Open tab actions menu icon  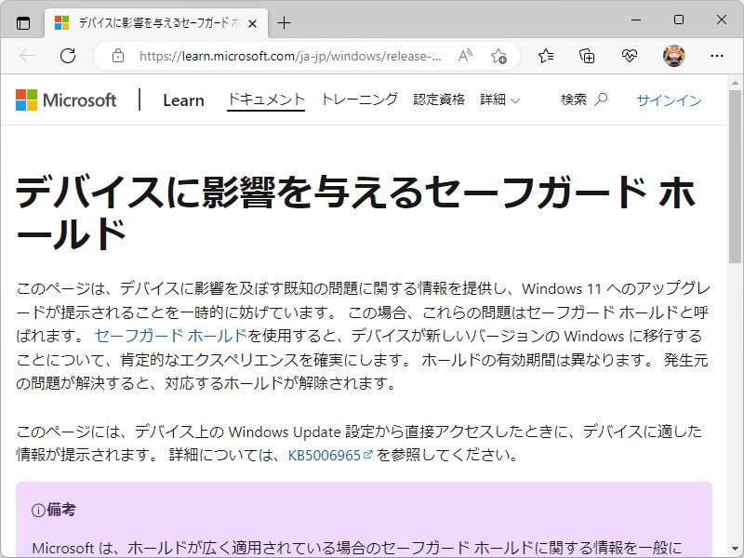pyautogui.click(x=22, y=21)
